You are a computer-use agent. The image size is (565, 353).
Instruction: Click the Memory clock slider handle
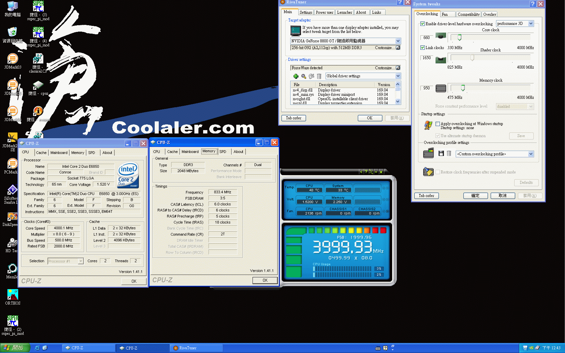[463, 88]
